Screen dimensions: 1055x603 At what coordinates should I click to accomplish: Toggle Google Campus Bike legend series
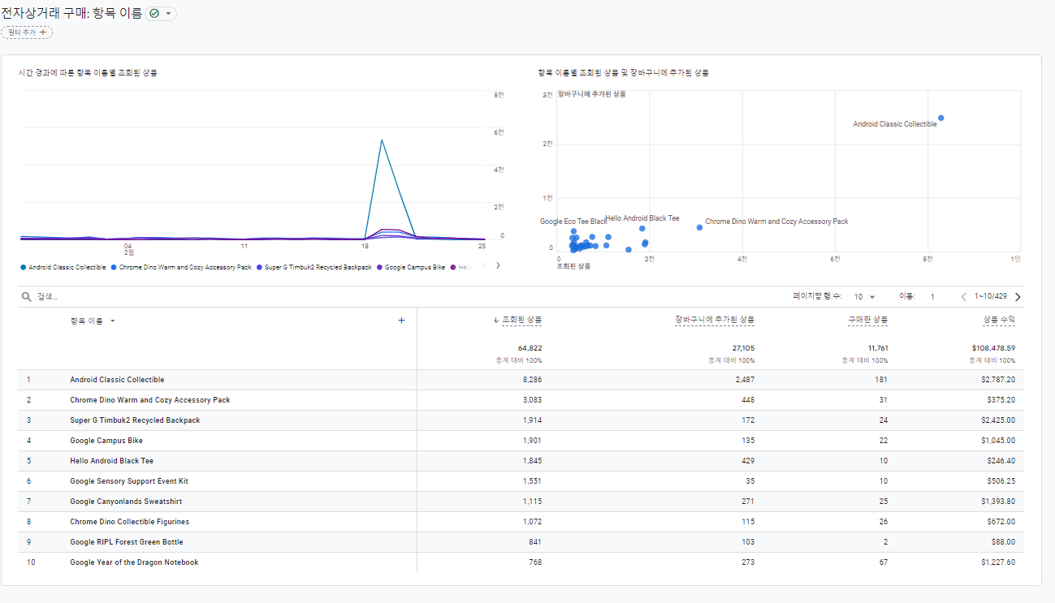tap(411, 267)
